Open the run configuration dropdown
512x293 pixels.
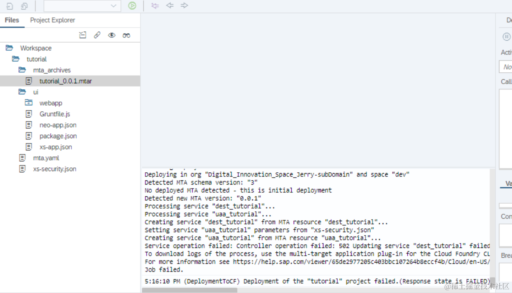coord(82,6)
